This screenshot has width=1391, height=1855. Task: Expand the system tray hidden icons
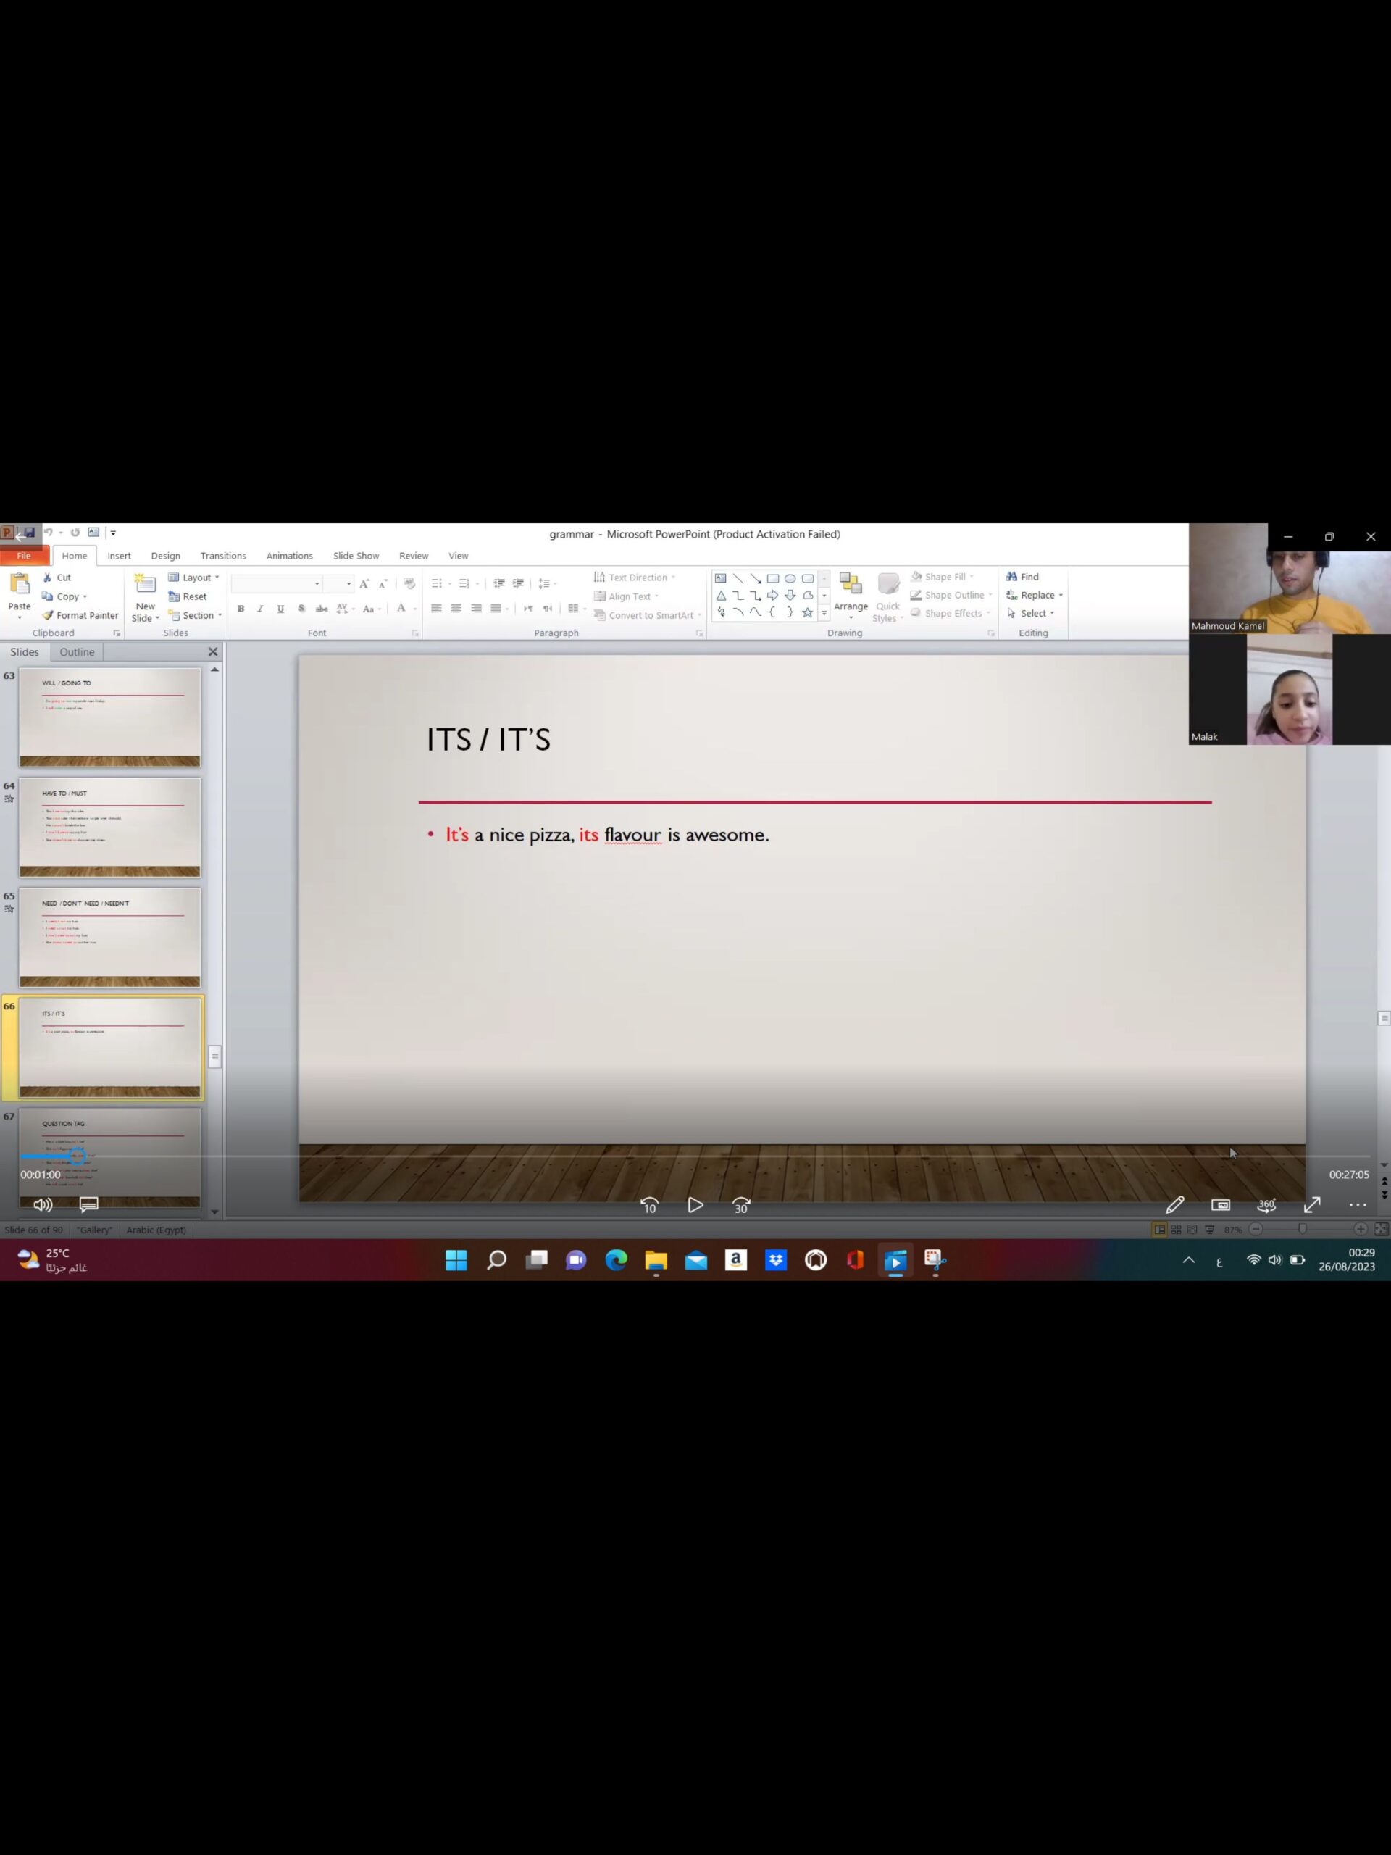tap(1188, 1259)
